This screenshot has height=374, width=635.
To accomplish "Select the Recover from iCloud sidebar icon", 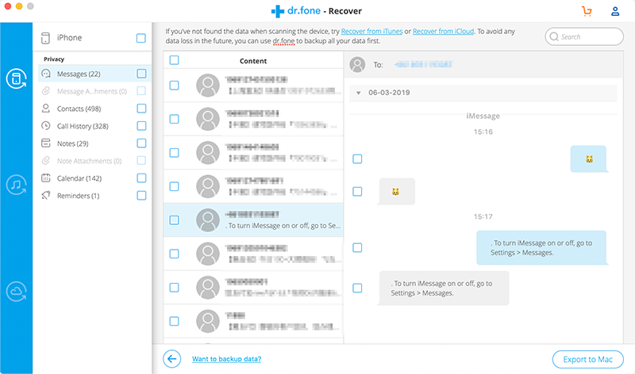I will coord(16,292).
